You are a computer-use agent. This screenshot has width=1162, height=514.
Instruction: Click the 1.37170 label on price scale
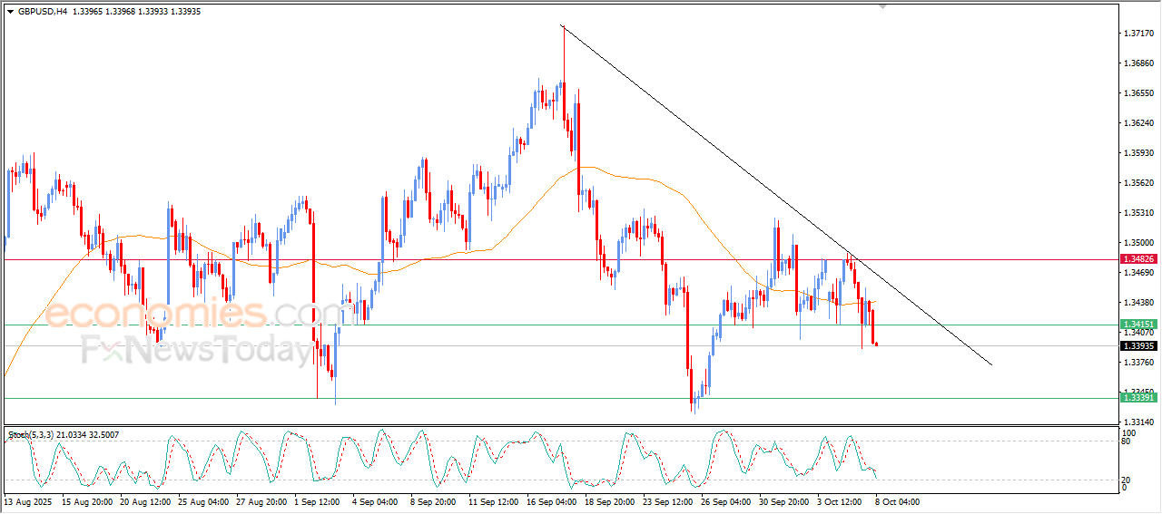pyautogui.click(x=1137, y=34)
